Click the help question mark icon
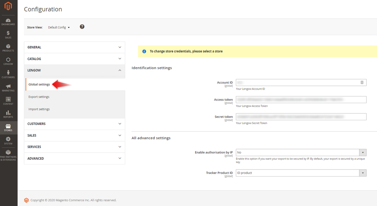 click(x=82, y=27)
